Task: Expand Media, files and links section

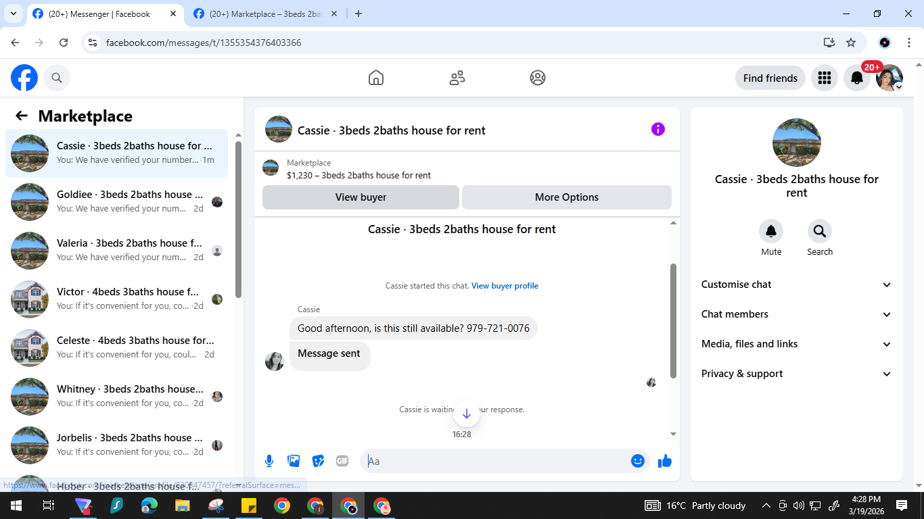Action: click(x=797, y=344)
